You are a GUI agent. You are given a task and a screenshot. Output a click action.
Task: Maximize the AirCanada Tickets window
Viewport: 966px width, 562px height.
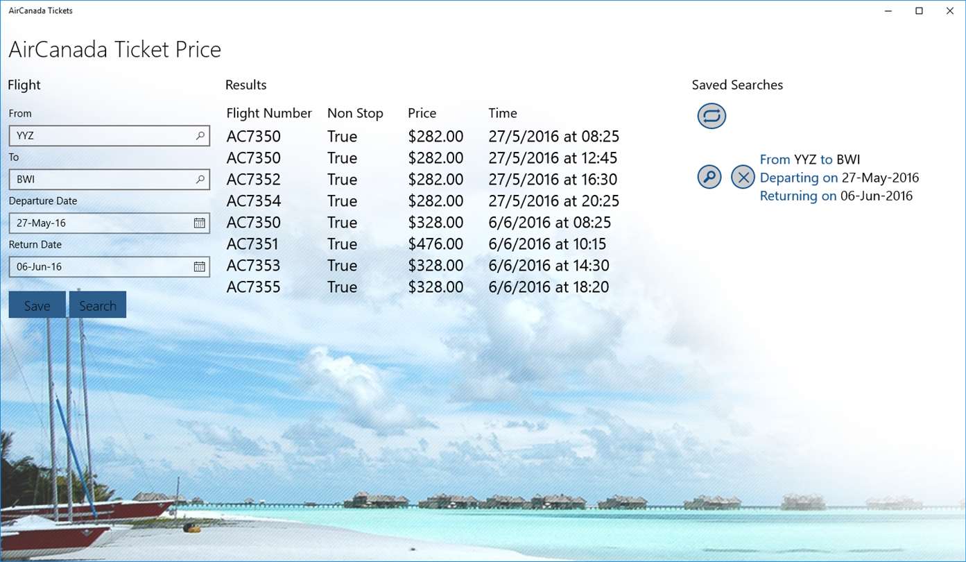click(919, 10)
